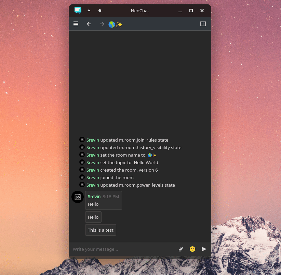Click the 'This is a test' message

[101, 230]
